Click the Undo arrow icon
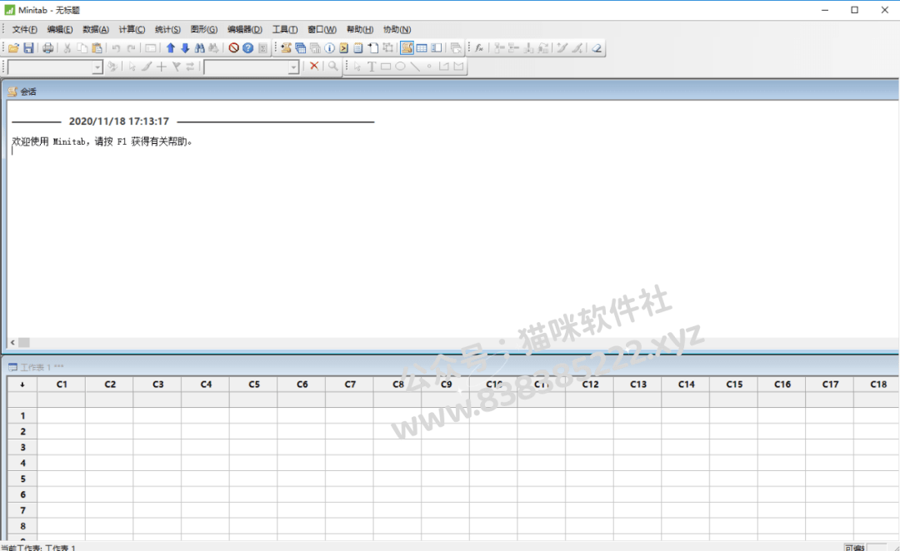Screen dimensions: 900x551 (117, 48)
